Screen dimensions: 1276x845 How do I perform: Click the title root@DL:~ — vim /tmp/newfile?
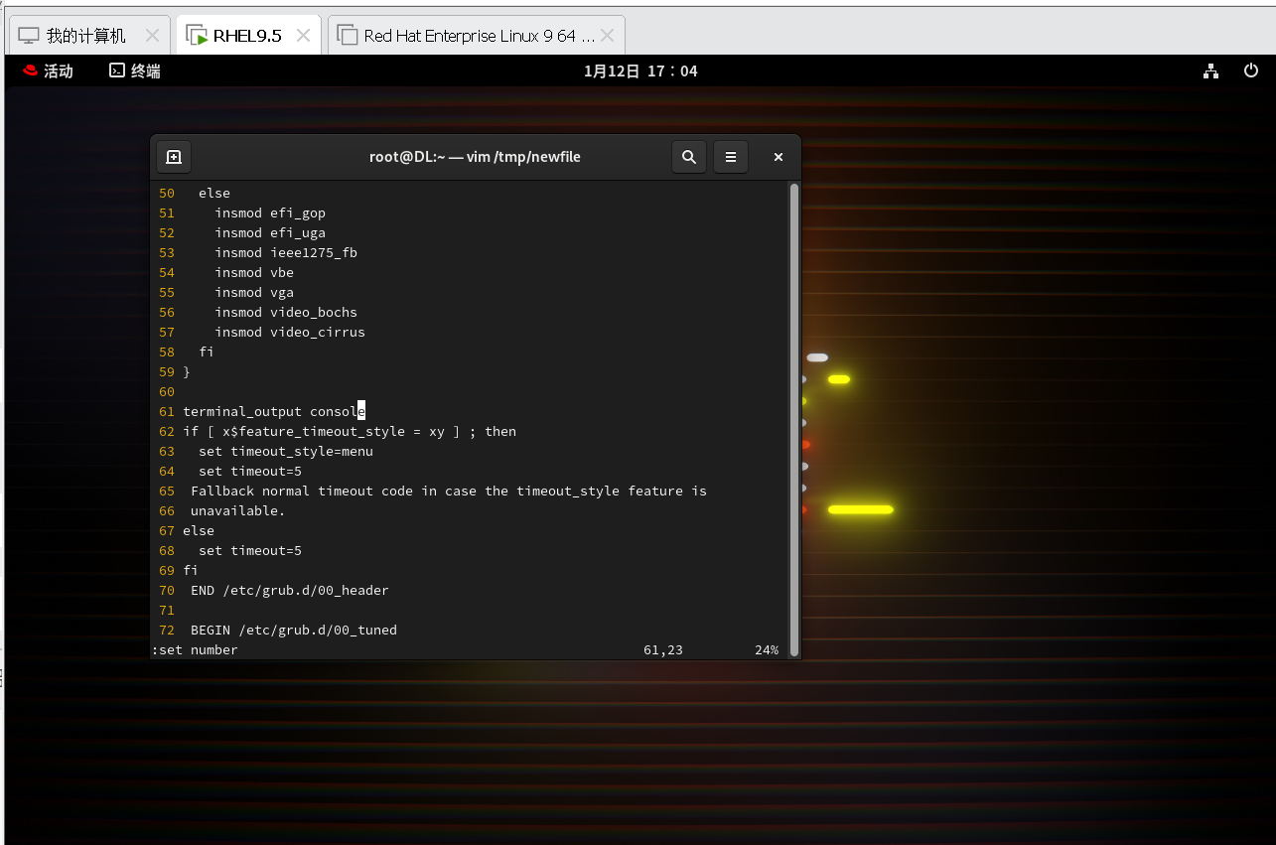475,156
